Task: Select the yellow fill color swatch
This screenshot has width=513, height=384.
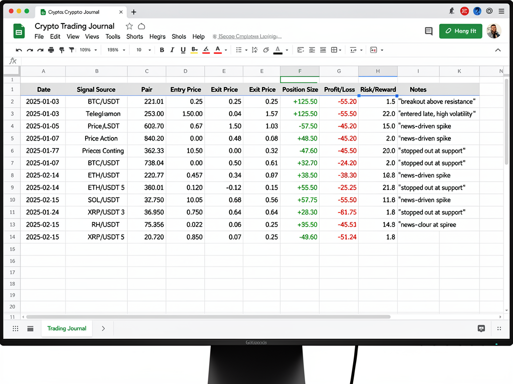Action: pyautogui.click(x=193, y=49)
